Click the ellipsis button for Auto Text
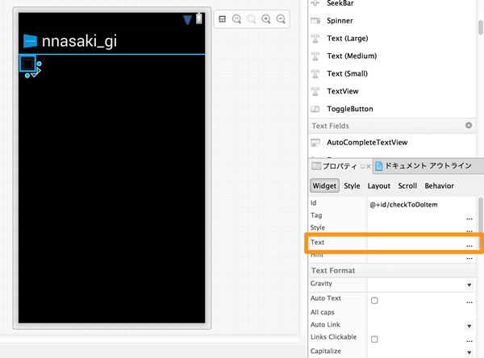 coord(469,302)
